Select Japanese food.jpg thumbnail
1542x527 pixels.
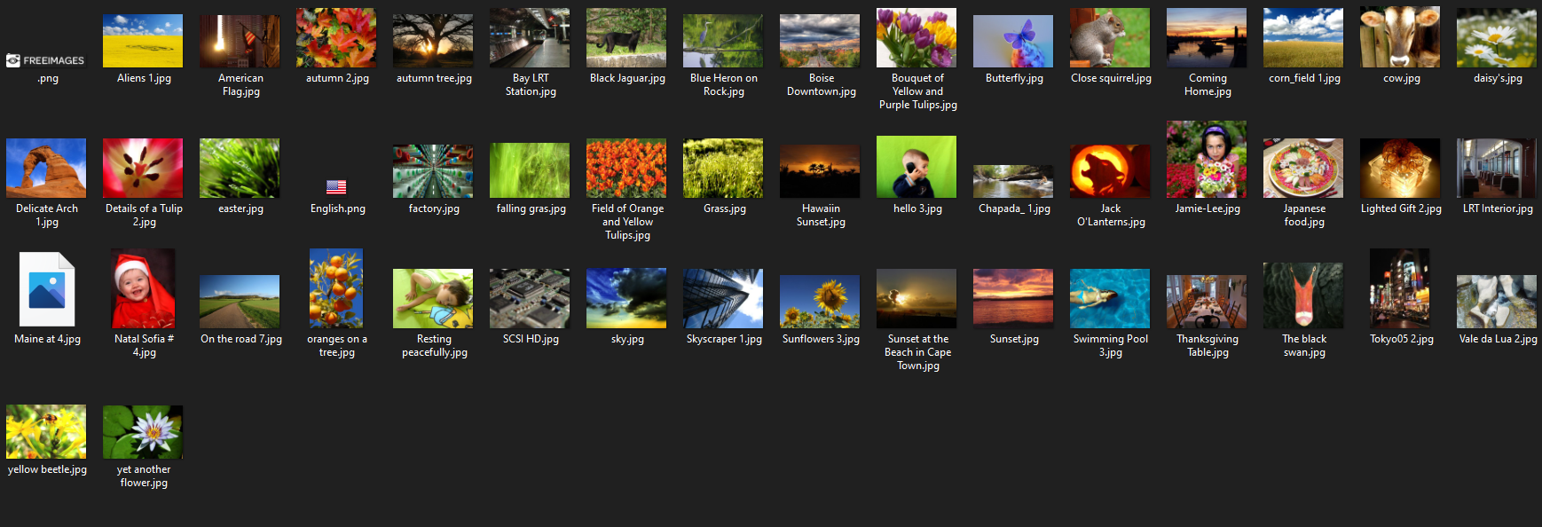click(x=1303, y=168)
